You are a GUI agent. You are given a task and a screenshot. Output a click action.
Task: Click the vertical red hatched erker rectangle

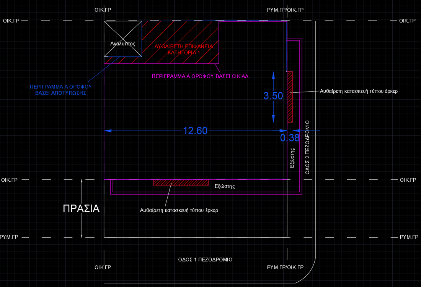pyautogui.click(x=290, y=97)
